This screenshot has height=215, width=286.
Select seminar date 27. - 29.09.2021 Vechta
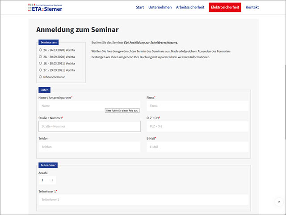(41, 70)
